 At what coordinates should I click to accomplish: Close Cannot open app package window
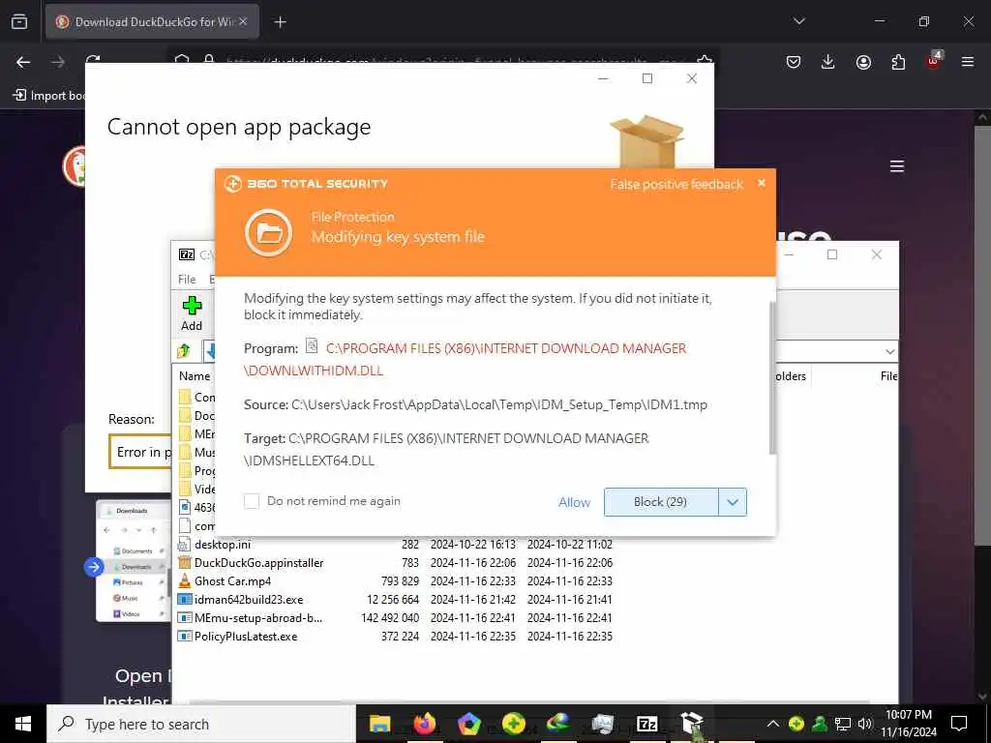coord(692,78)
